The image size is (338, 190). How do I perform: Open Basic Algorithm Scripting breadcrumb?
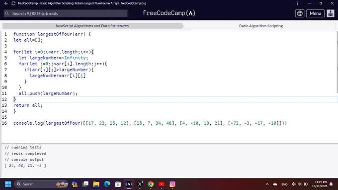coord(261,26)
